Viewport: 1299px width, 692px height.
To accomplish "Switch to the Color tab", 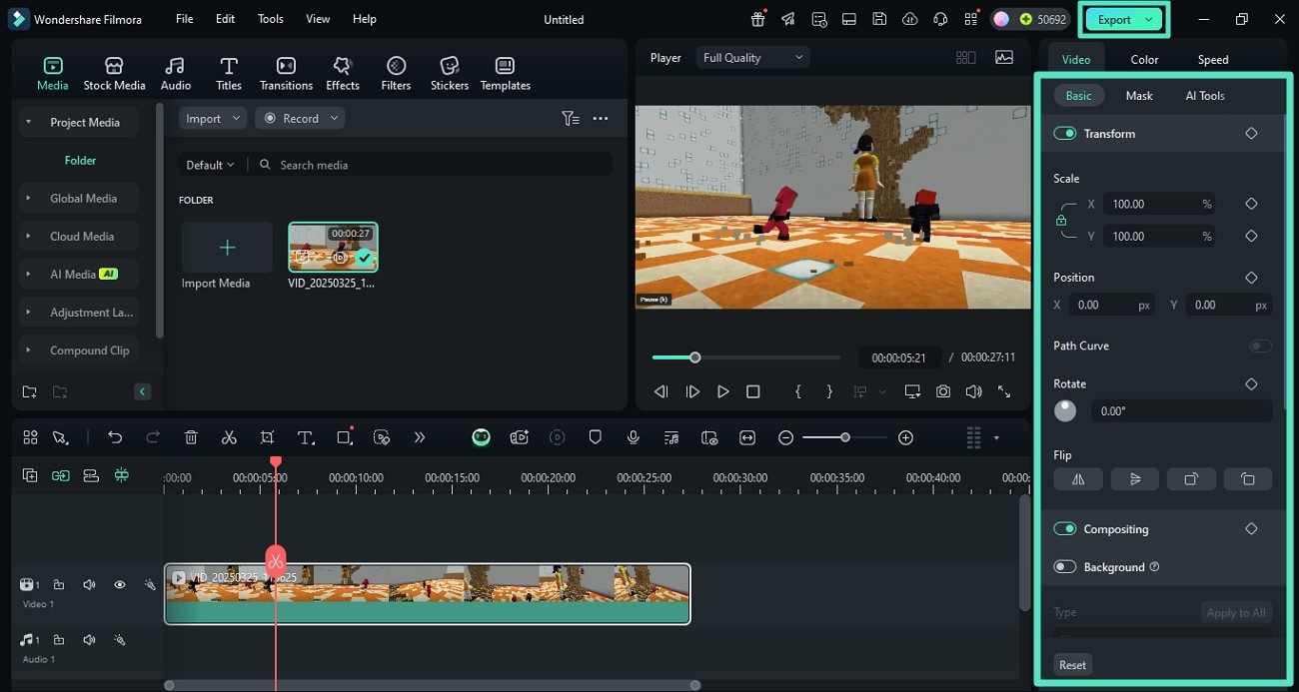I will click(x=1144, y=60).
